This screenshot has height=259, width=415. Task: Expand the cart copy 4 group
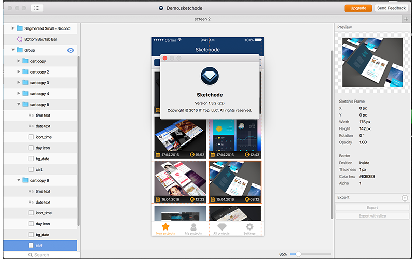19,93
